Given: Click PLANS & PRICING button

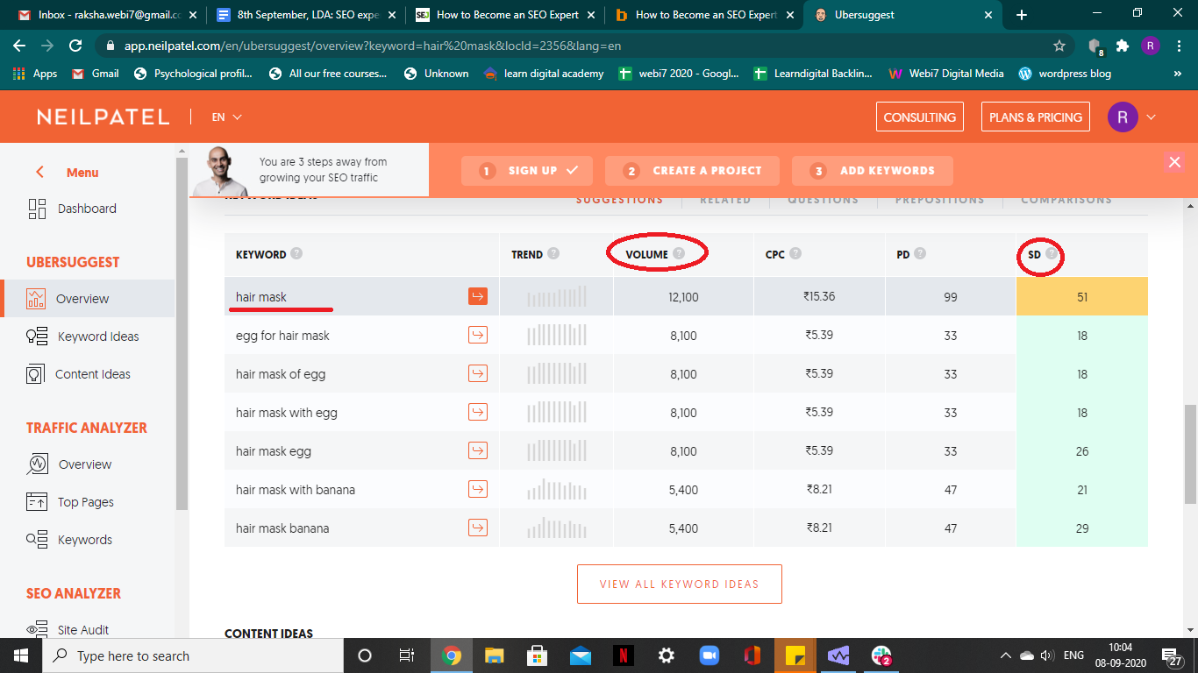Looking at the screenshot, I should point(1036,117).
